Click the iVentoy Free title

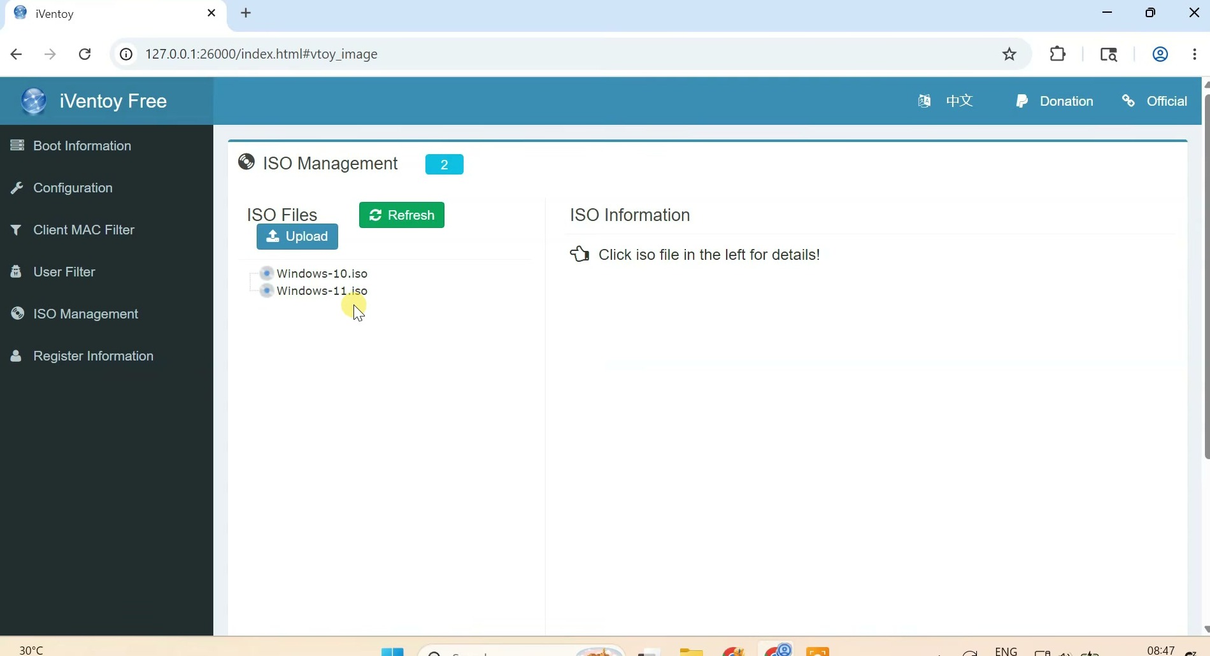pyautogui.click(x=113, y=101)
